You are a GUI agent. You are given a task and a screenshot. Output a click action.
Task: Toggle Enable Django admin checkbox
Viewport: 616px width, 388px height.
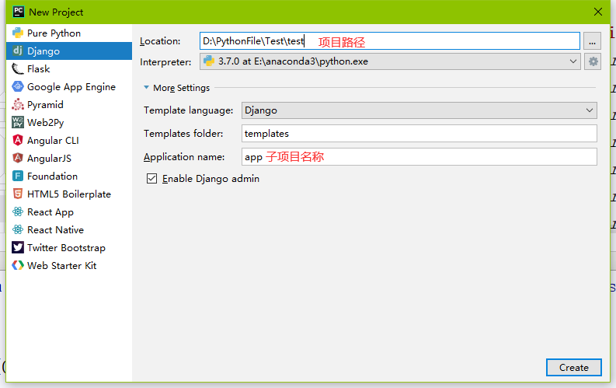tap(151, 179)
